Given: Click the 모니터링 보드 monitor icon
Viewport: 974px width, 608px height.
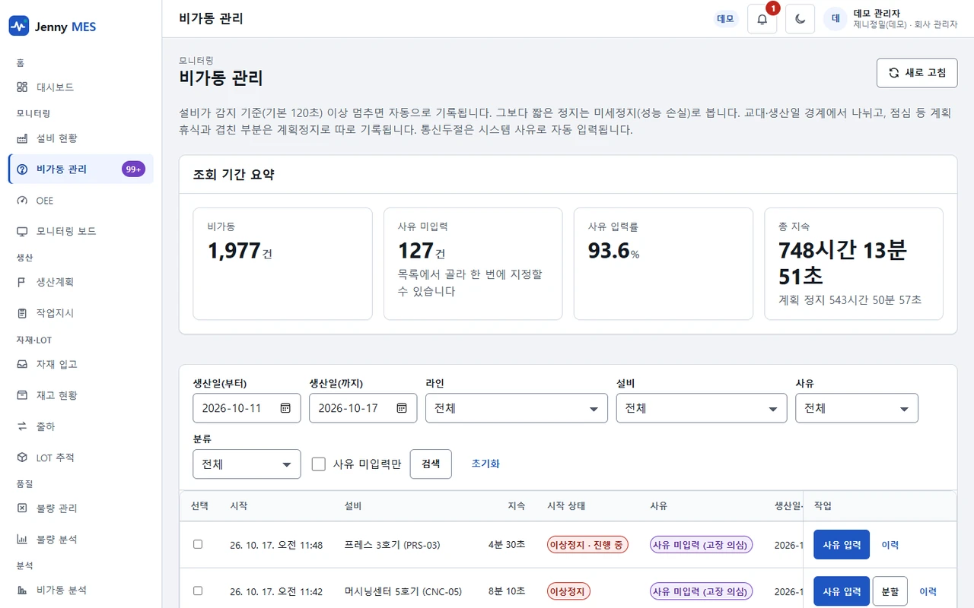Looking at the screenshot, I should tap(22, 231).
